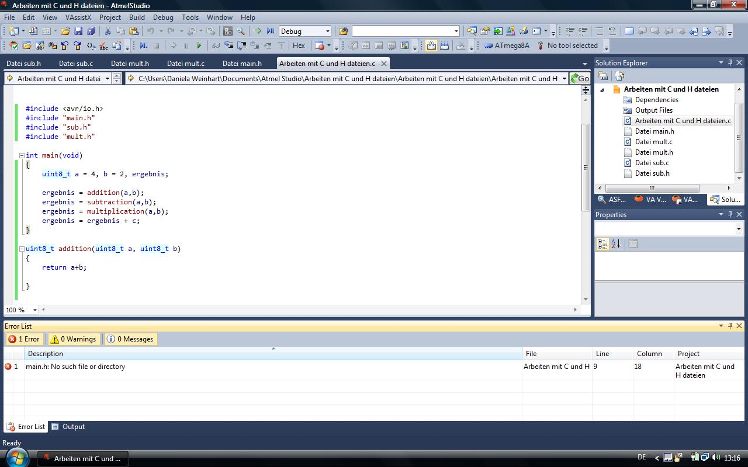Click the No tool selected button

[x=567, y=46]
